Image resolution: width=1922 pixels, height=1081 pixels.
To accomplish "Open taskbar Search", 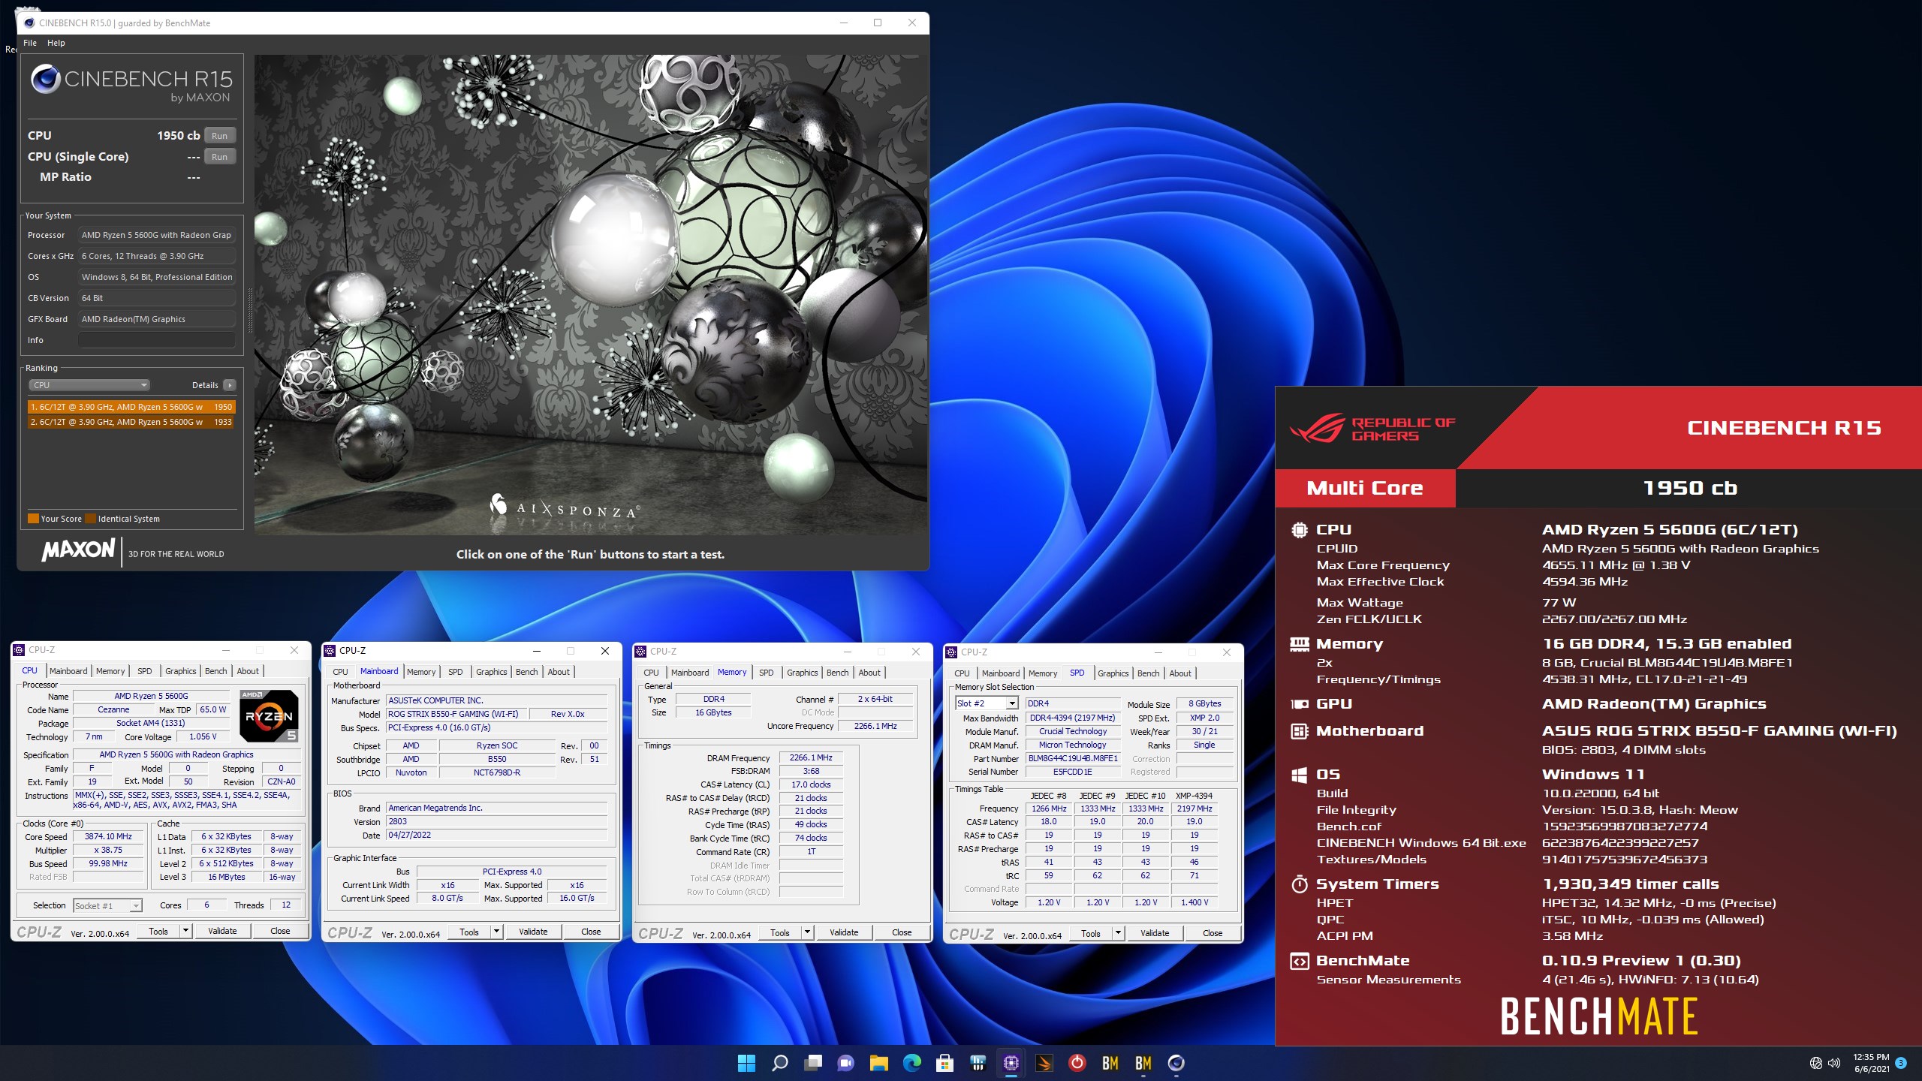I will [x=780, y=1063].
